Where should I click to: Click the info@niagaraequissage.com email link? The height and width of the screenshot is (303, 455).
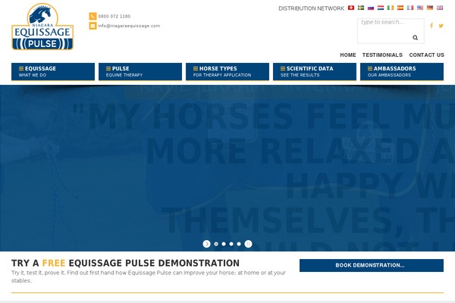129,26
